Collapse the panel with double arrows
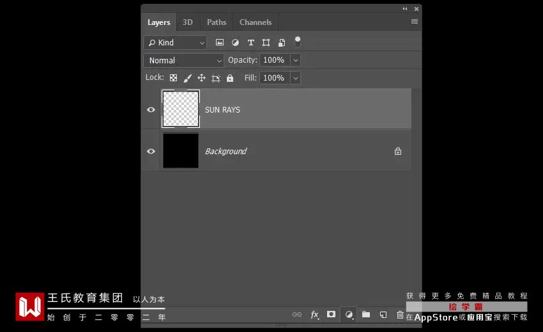The height and width of the screenshot is (332, 543). [405, 9]
